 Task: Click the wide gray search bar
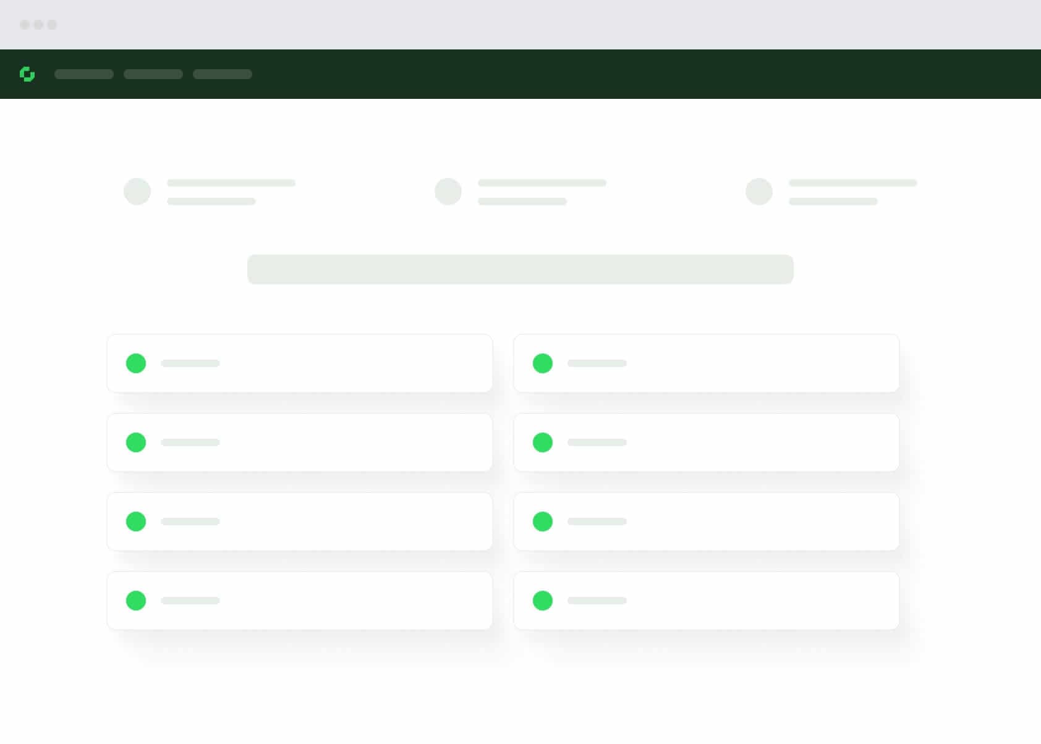click(520, 269)
